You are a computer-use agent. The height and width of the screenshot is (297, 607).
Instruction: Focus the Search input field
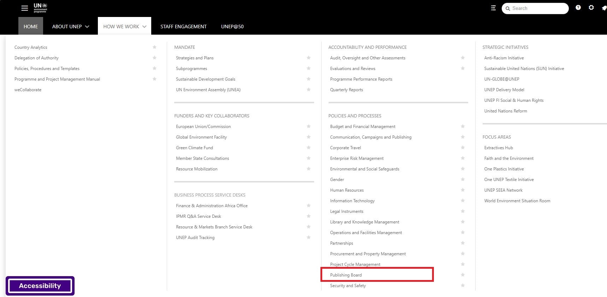535,8
